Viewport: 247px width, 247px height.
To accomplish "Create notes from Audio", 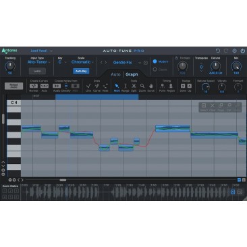I will [57, 86].
